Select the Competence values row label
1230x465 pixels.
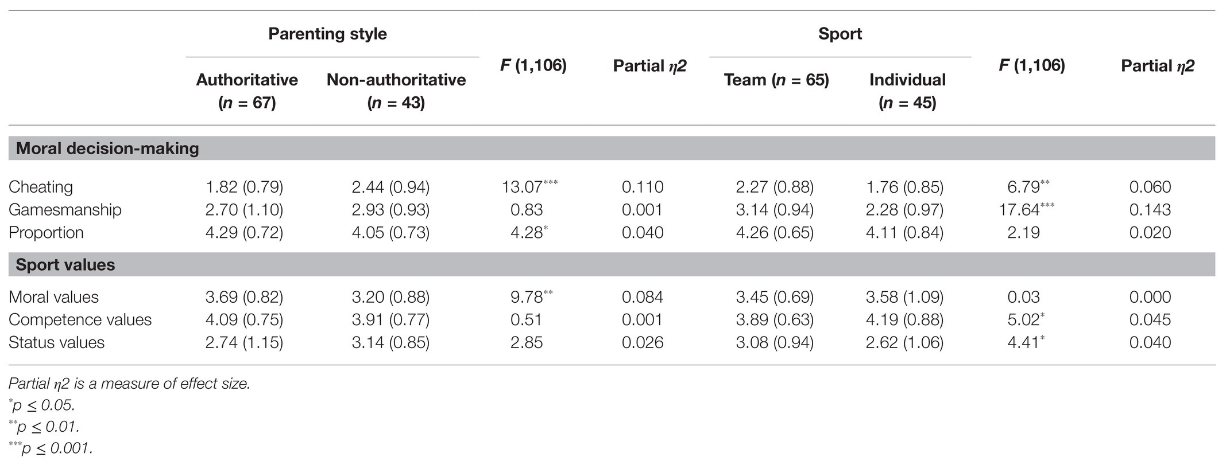click(x=80, y=319)
